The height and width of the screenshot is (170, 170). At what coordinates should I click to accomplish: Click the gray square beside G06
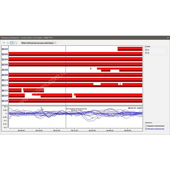tap(3, 70)
